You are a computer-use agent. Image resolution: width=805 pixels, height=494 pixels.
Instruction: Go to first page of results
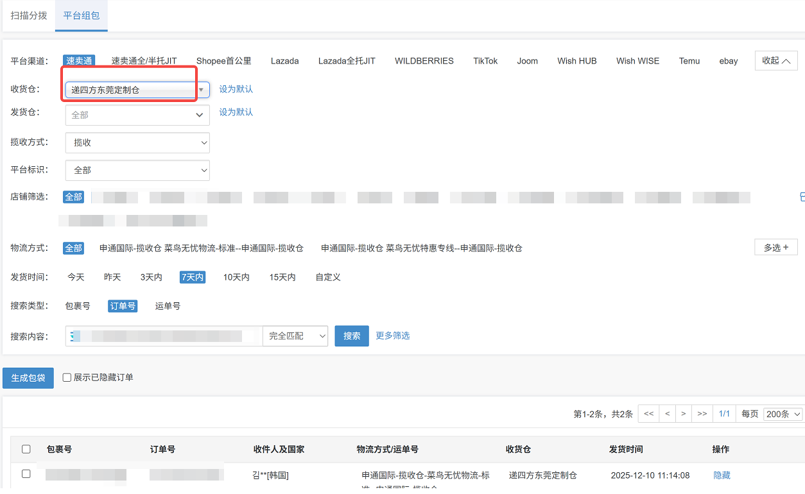648,414
